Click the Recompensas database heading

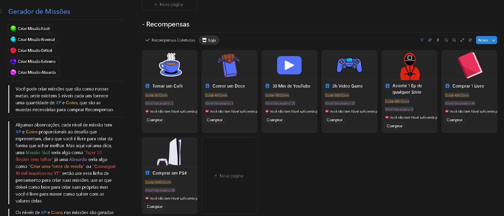(168, 24)
